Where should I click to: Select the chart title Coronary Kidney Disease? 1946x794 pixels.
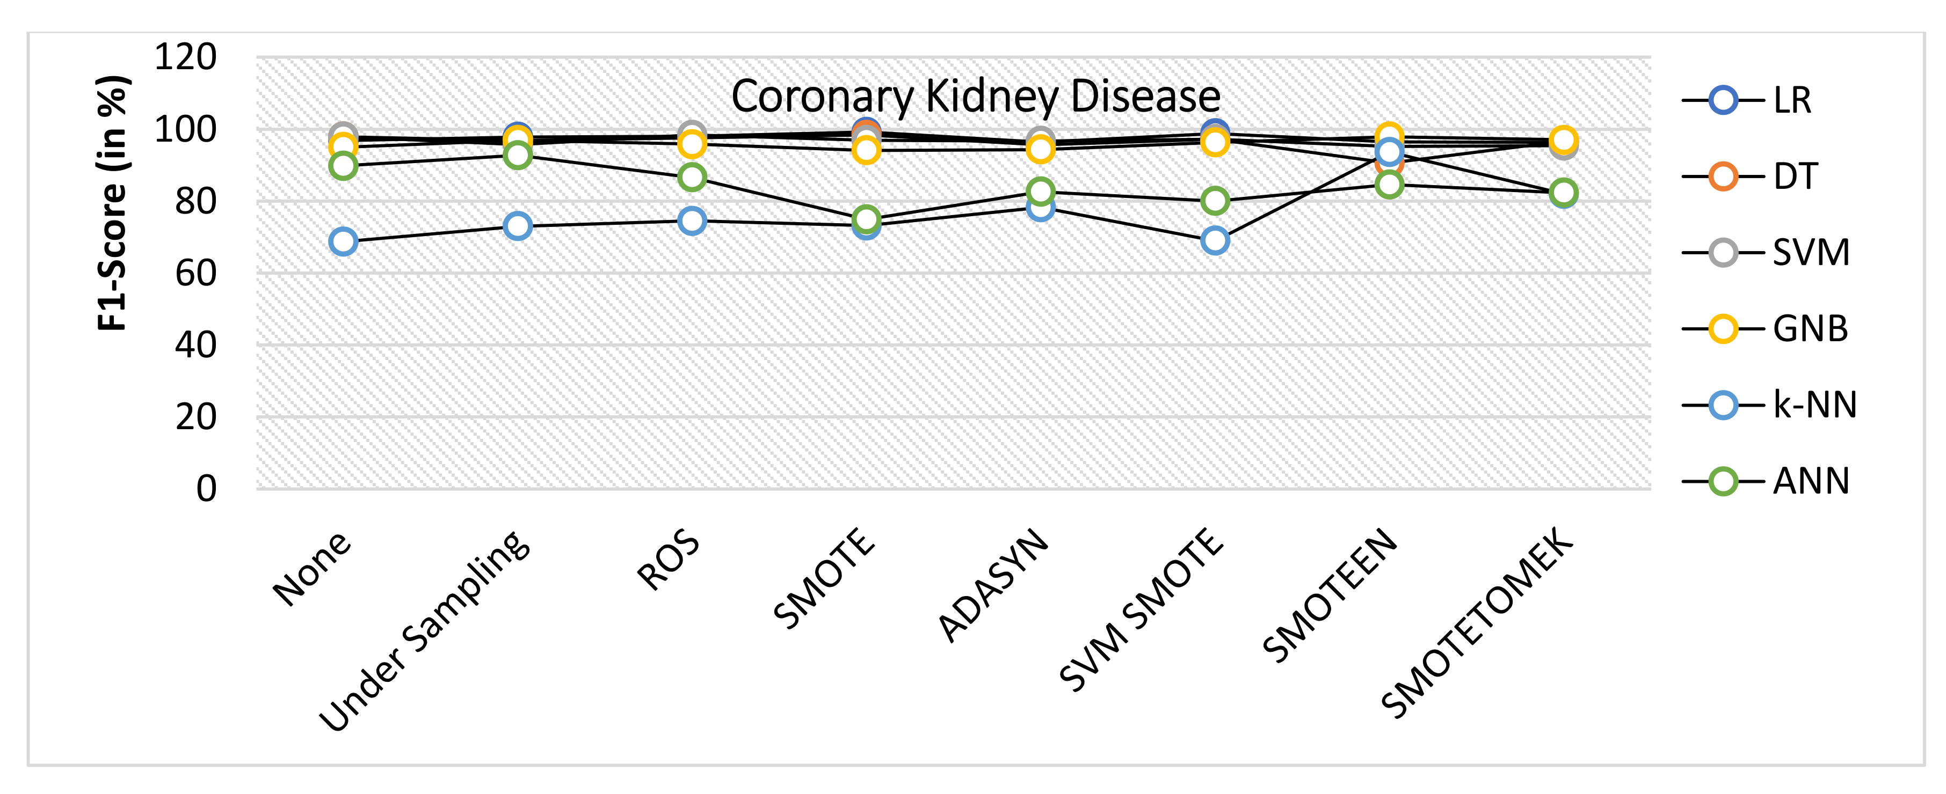click(975, 97)
